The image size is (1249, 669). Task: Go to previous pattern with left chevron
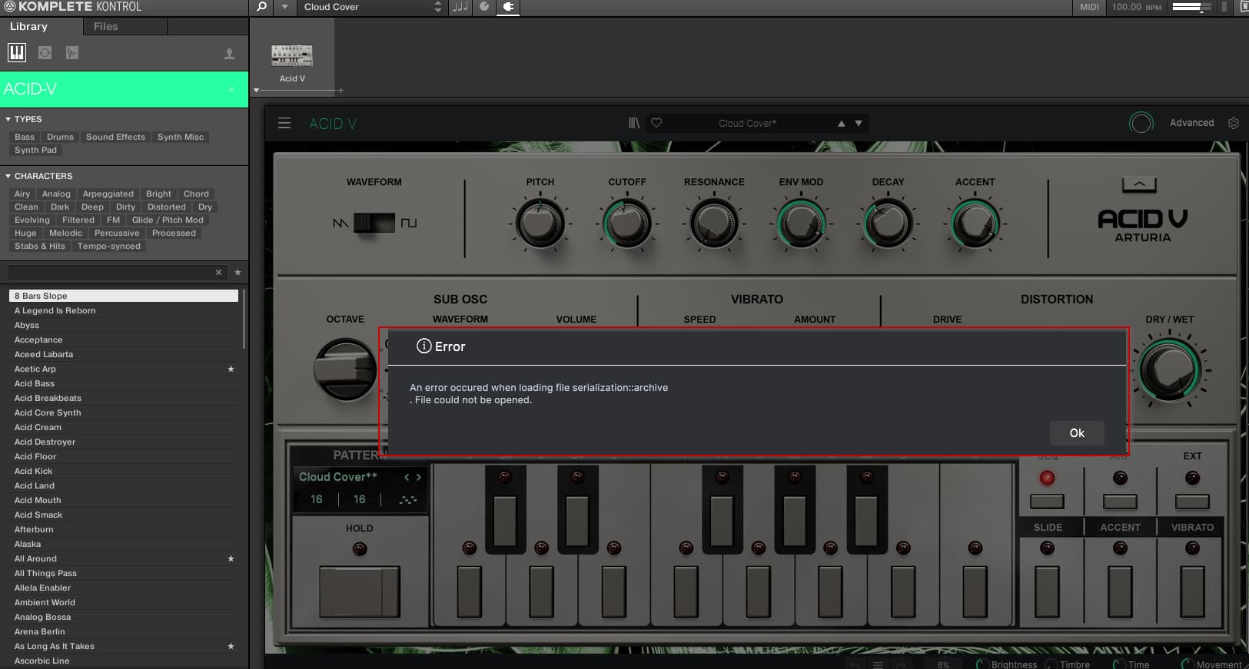407,477
